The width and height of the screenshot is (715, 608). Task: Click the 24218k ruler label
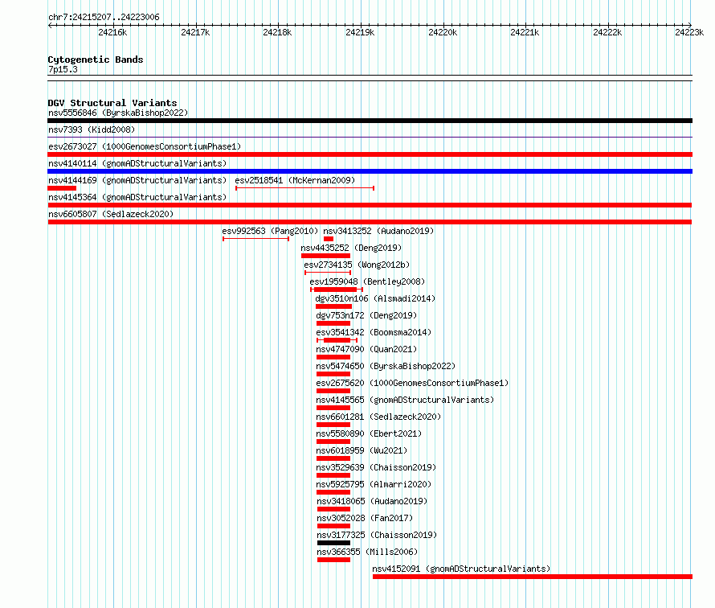click(277, 32)
